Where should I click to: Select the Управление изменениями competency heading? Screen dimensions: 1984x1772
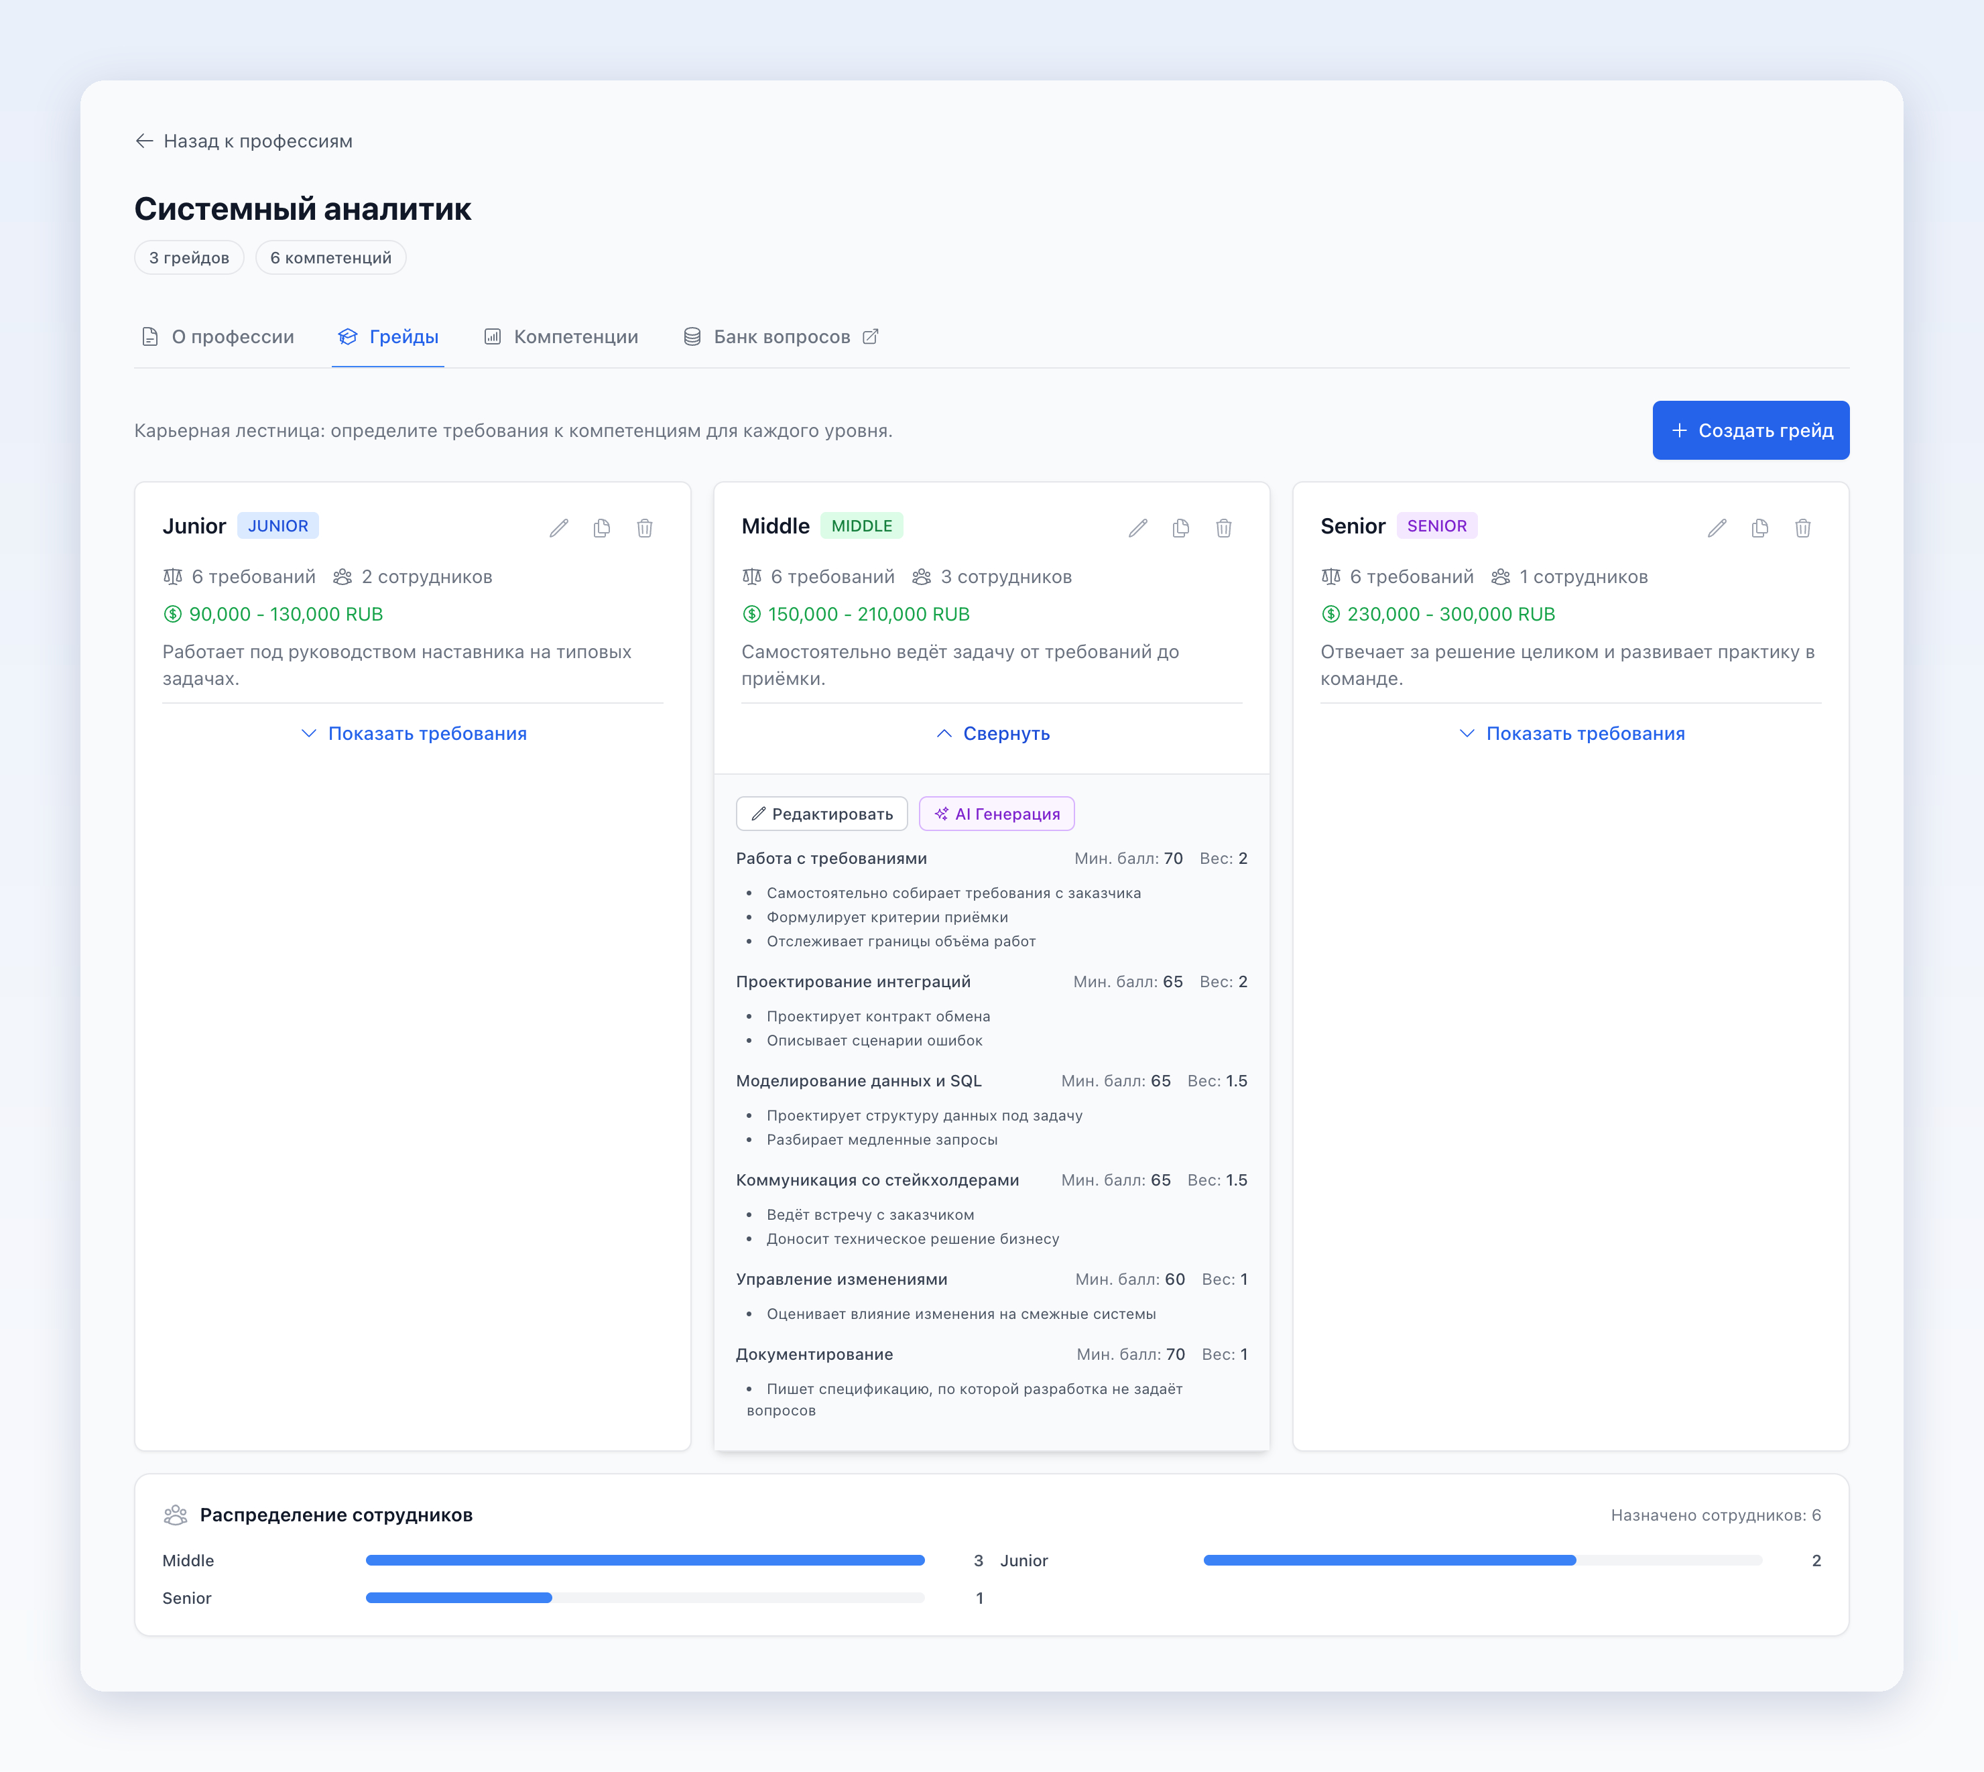[x=842, y=1279]
